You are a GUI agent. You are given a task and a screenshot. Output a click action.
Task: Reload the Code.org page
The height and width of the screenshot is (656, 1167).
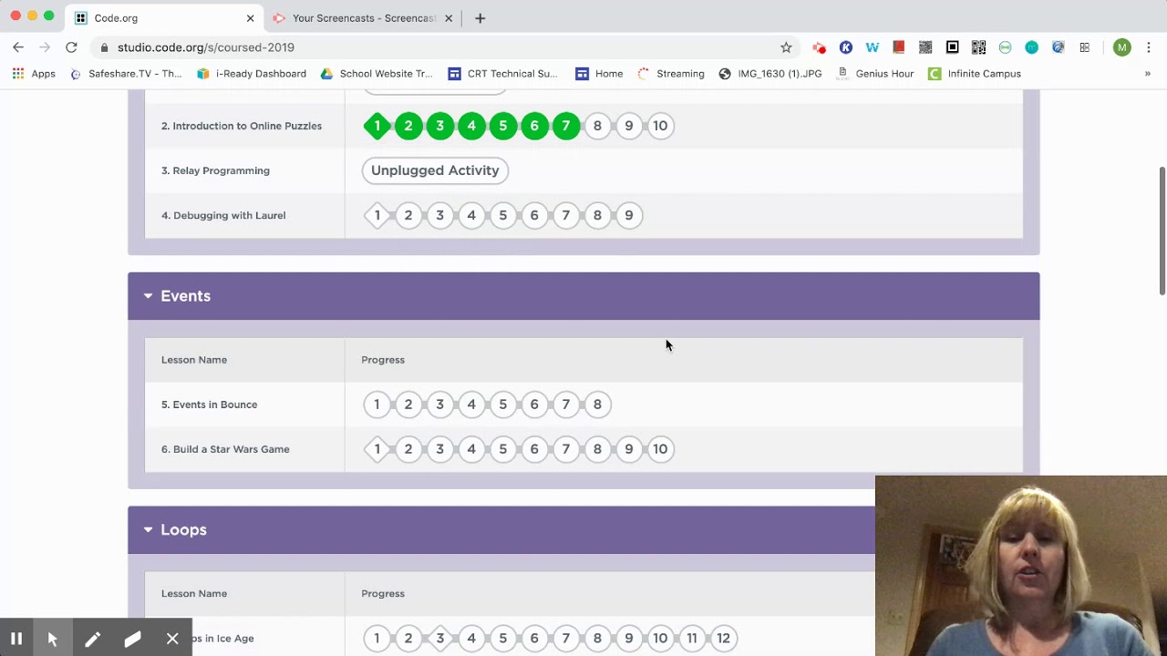point(71,47)
